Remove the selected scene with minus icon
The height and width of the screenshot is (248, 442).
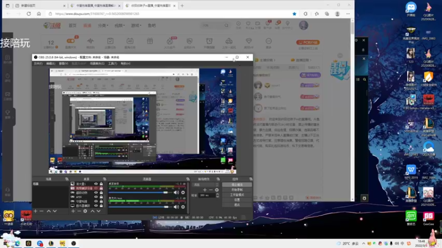click(x=41, y=211)
